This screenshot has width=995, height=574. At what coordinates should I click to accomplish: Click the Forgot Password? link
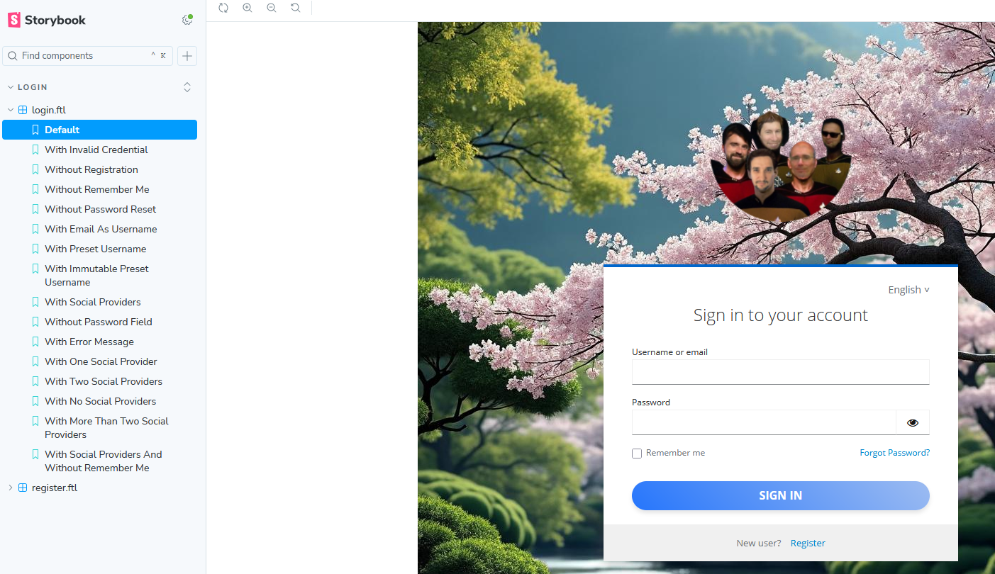894,453
